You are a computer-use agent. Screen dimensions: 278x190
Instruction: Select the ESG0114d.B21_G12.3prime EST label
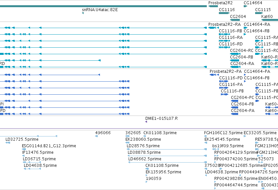[x=49, y=146]
